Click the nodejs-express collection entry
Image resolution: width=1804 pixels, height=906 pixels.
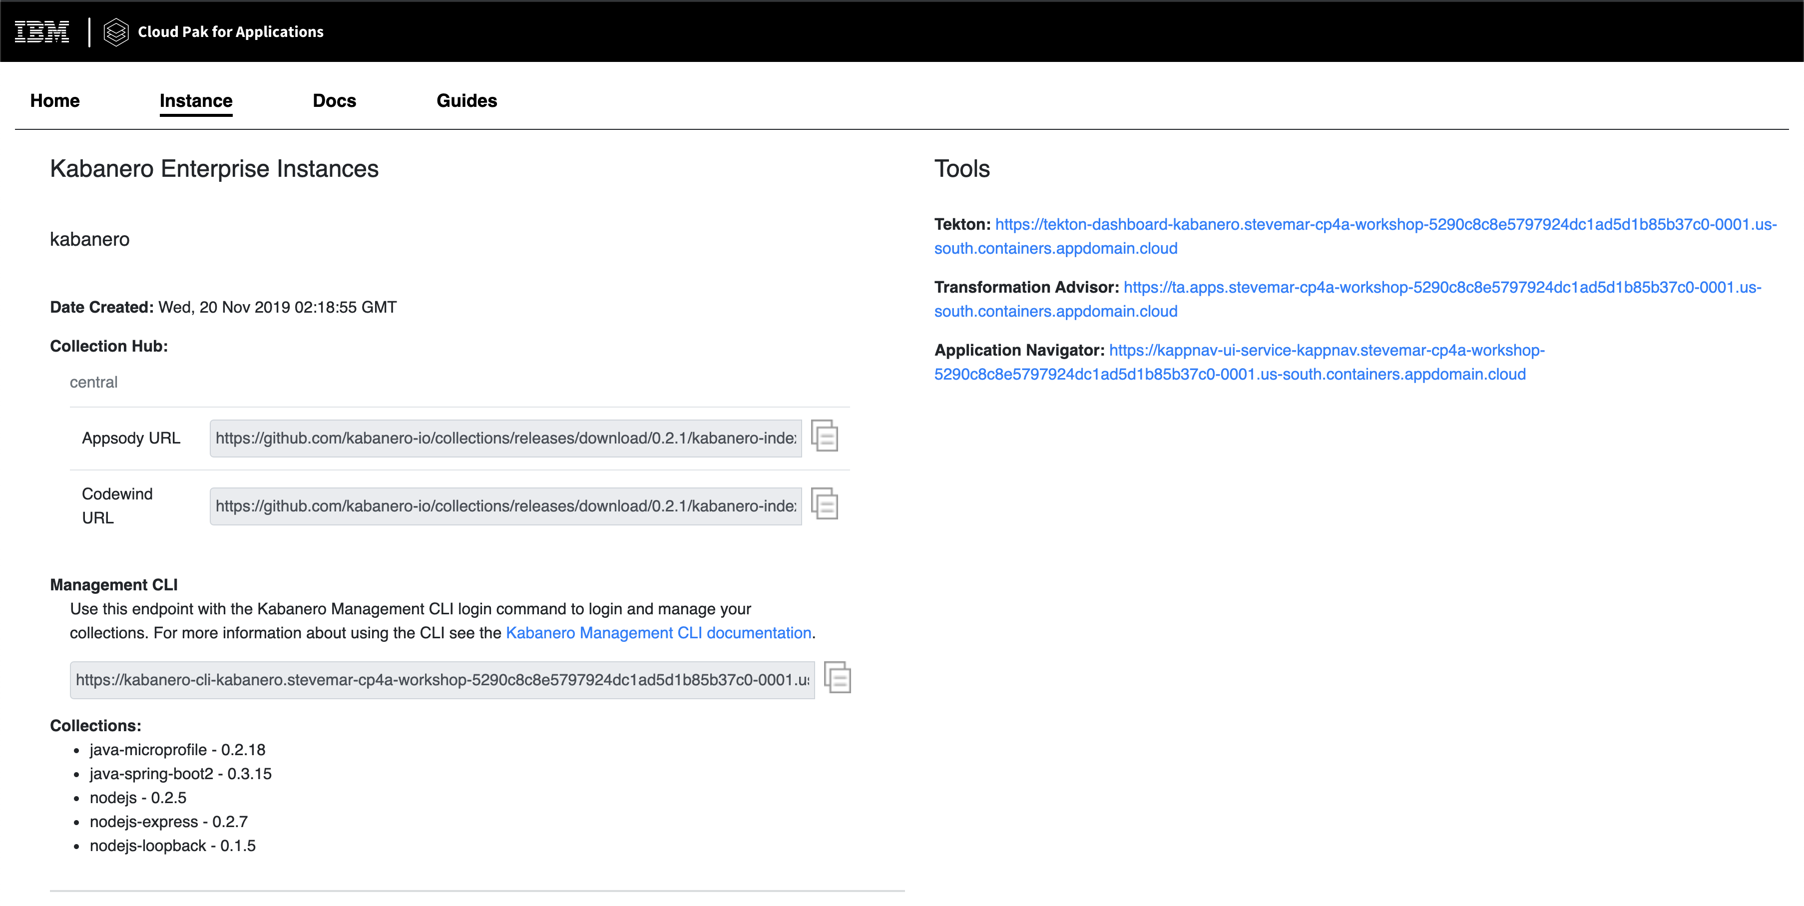tap(168, 822)
